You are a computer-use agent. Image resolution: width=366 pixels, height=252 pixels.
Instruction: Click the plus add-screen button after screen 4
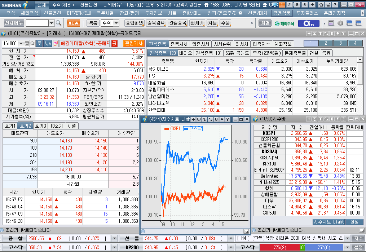(312, 5)
